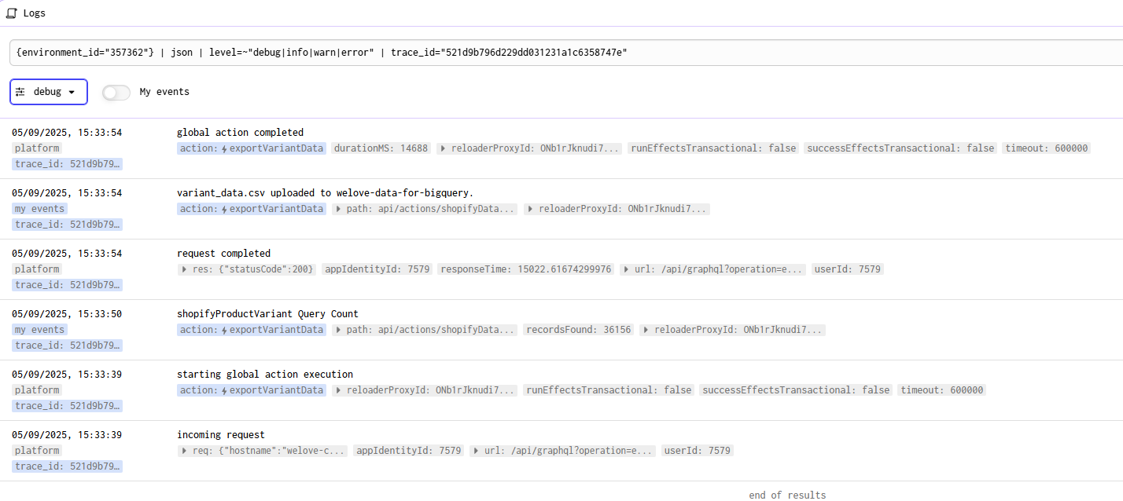Click the trace_id tag in 'request completed' row
The width and height of the screenshot is (1123, 501).
68,285
